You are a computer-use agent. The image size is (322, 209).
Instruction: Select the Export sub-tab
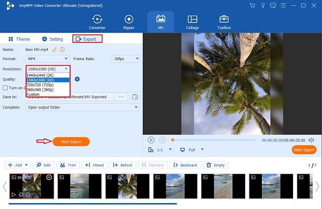click(87, 39)
